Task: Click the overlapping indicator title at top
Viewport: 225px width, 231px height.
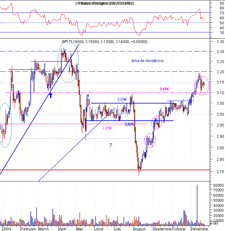Action: tap(104, 3)
